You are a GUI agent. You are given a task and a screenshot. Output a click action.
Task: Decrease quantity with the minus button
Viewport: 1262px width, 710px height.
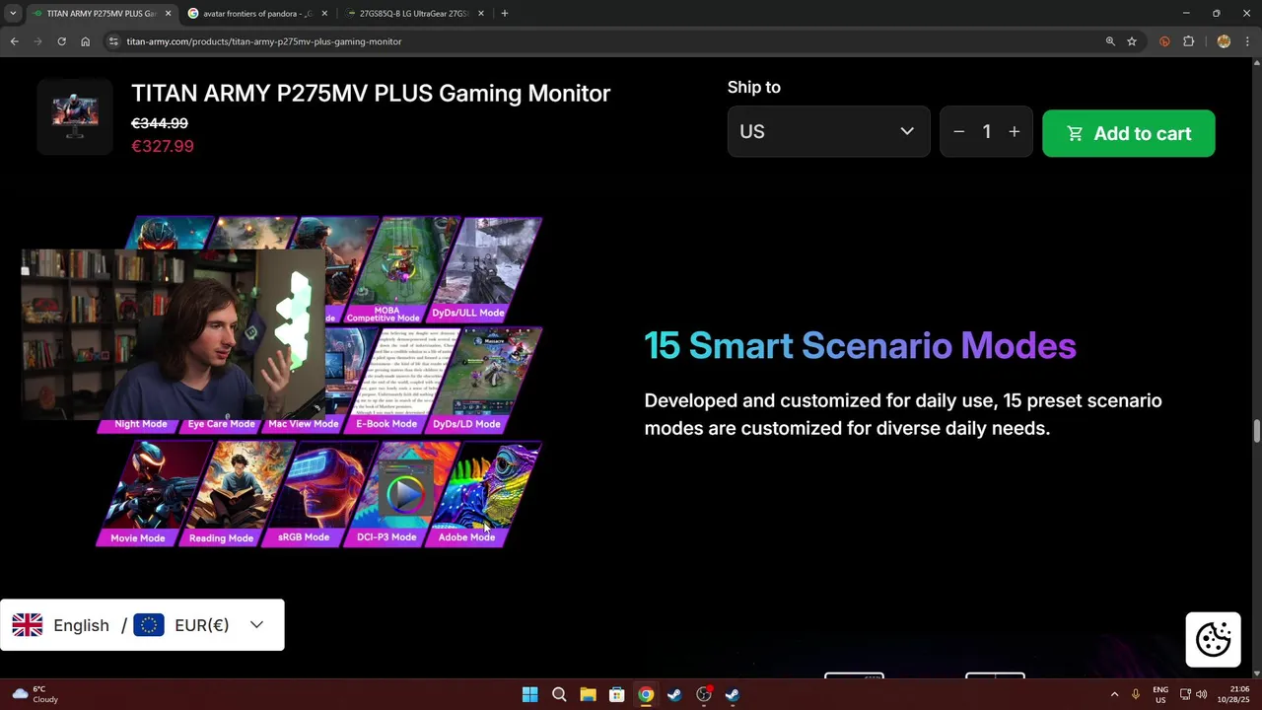point(958,131)
